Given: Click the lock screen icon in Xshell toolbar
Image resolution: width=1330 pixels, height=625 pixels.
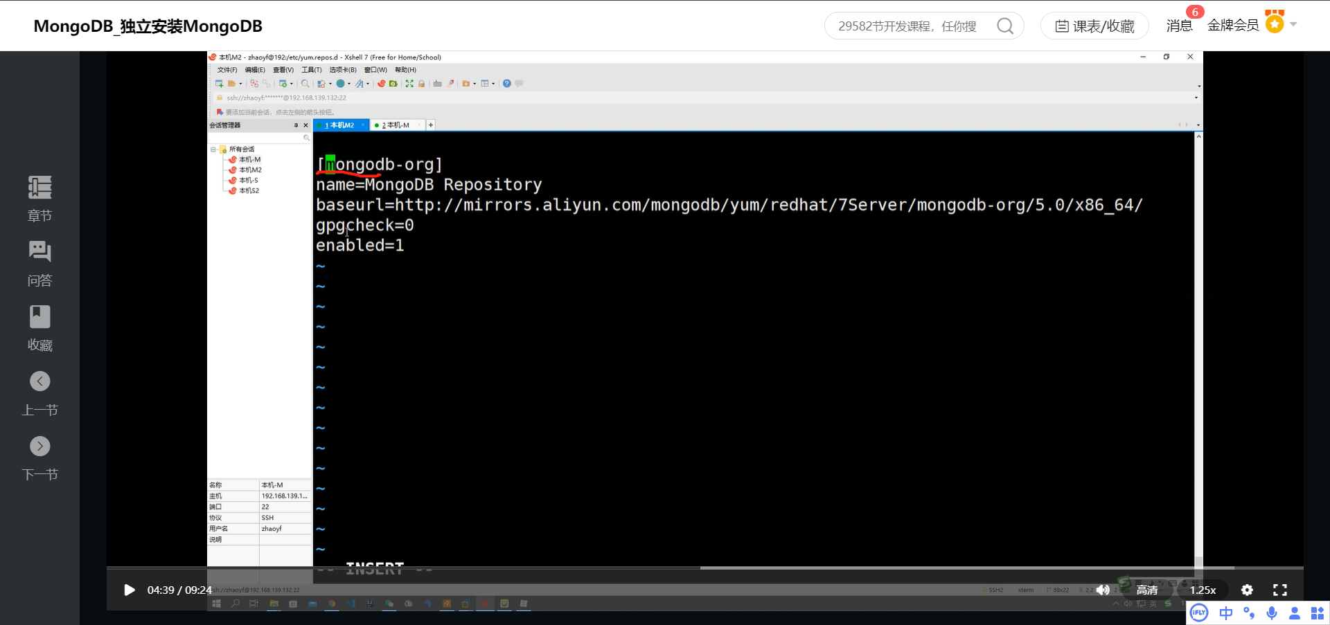Looking at the screenshot, I should (421, 84).
